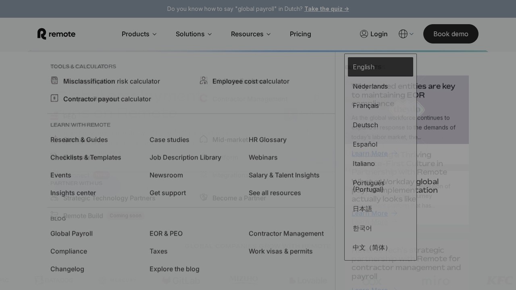
Task: Click See all resources
Action: (x=275, y=193)
